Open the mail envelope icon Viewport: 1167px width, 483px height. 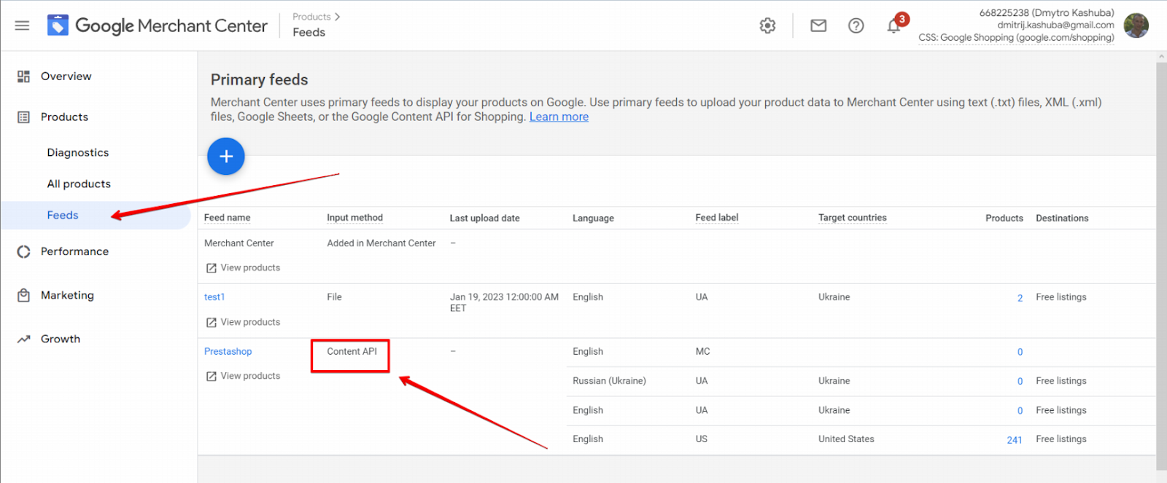(x=818, y=25)
